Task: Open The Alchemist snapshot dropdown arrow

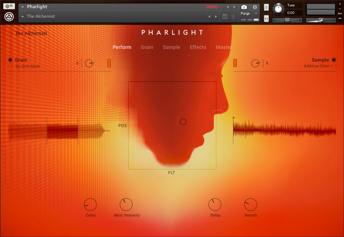Action: coord(23,17)
